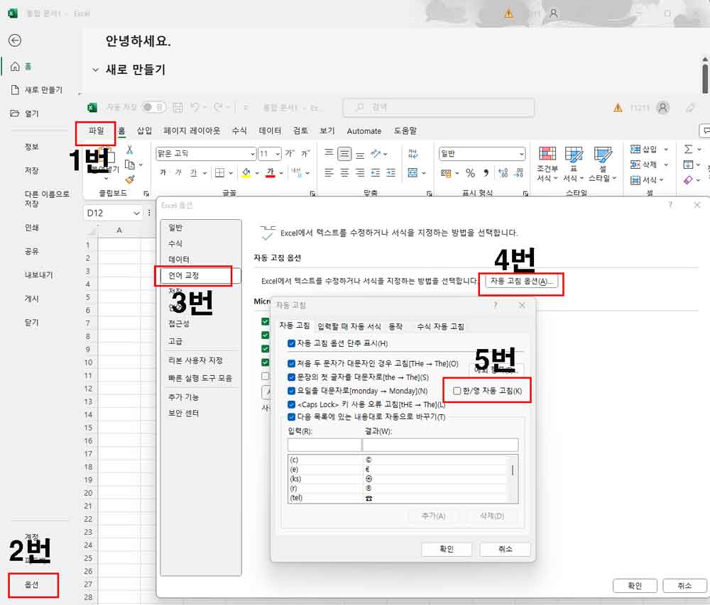This screenshot has height=605, width=710.
Task: Click 옵션 in backstage sidebar
Action: (x=32, y=584)
